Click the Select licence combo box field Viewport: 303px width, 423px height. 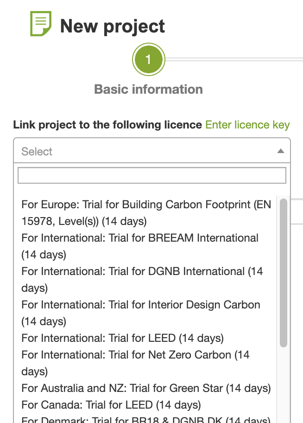[x=144, y=151]
